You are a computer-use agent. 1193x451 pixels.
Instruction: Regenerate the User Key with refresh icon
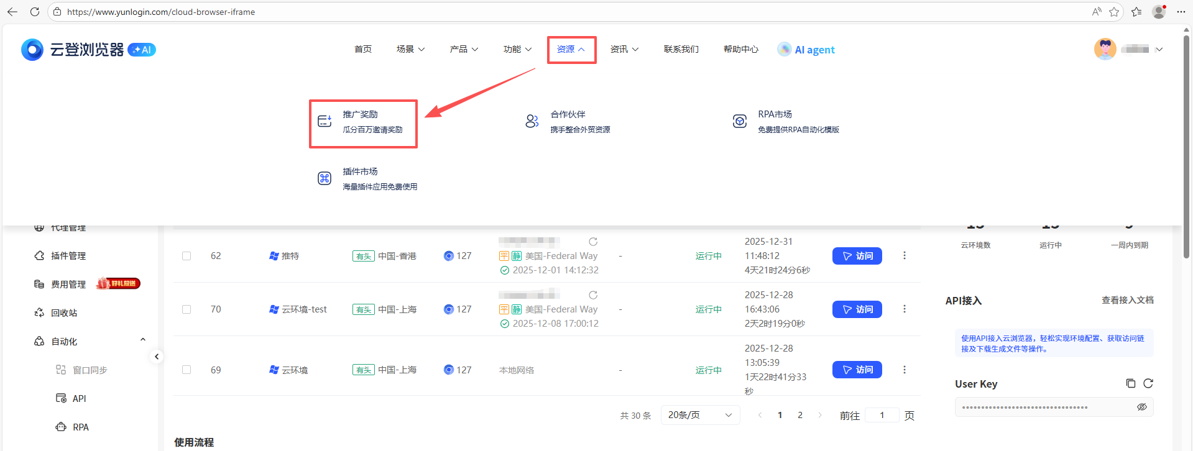[x=1148, y=383]
